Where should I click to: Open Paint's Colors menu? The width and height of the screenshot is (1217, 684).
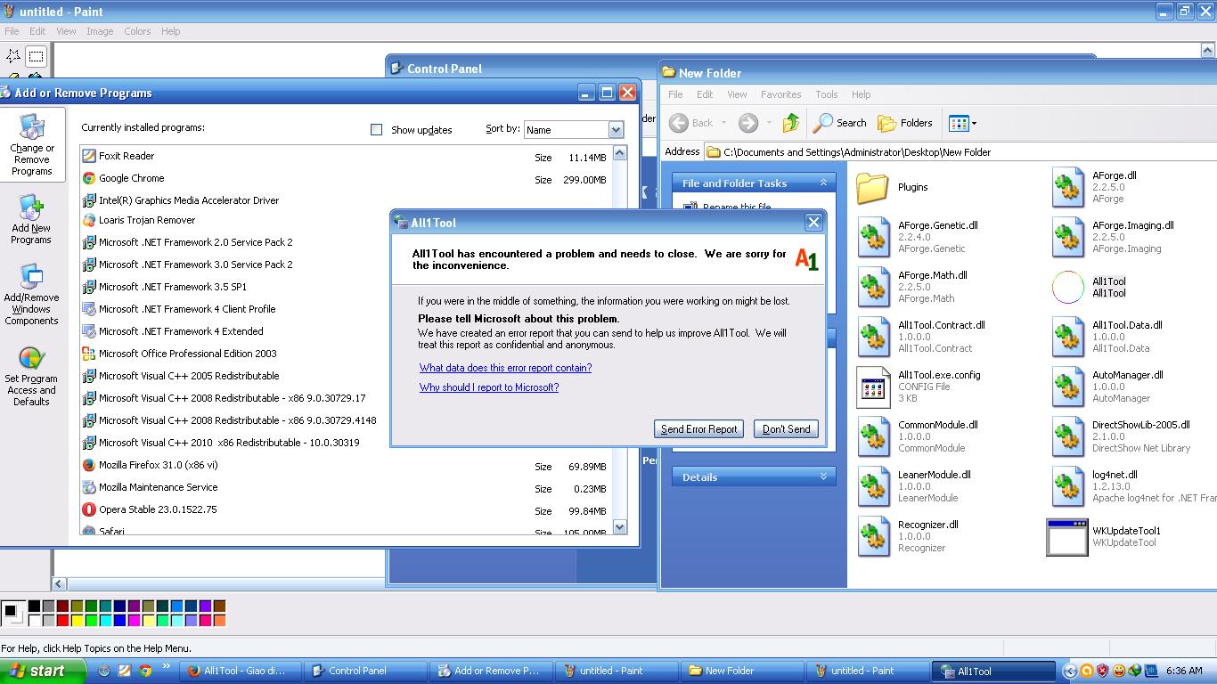point(137,31)
